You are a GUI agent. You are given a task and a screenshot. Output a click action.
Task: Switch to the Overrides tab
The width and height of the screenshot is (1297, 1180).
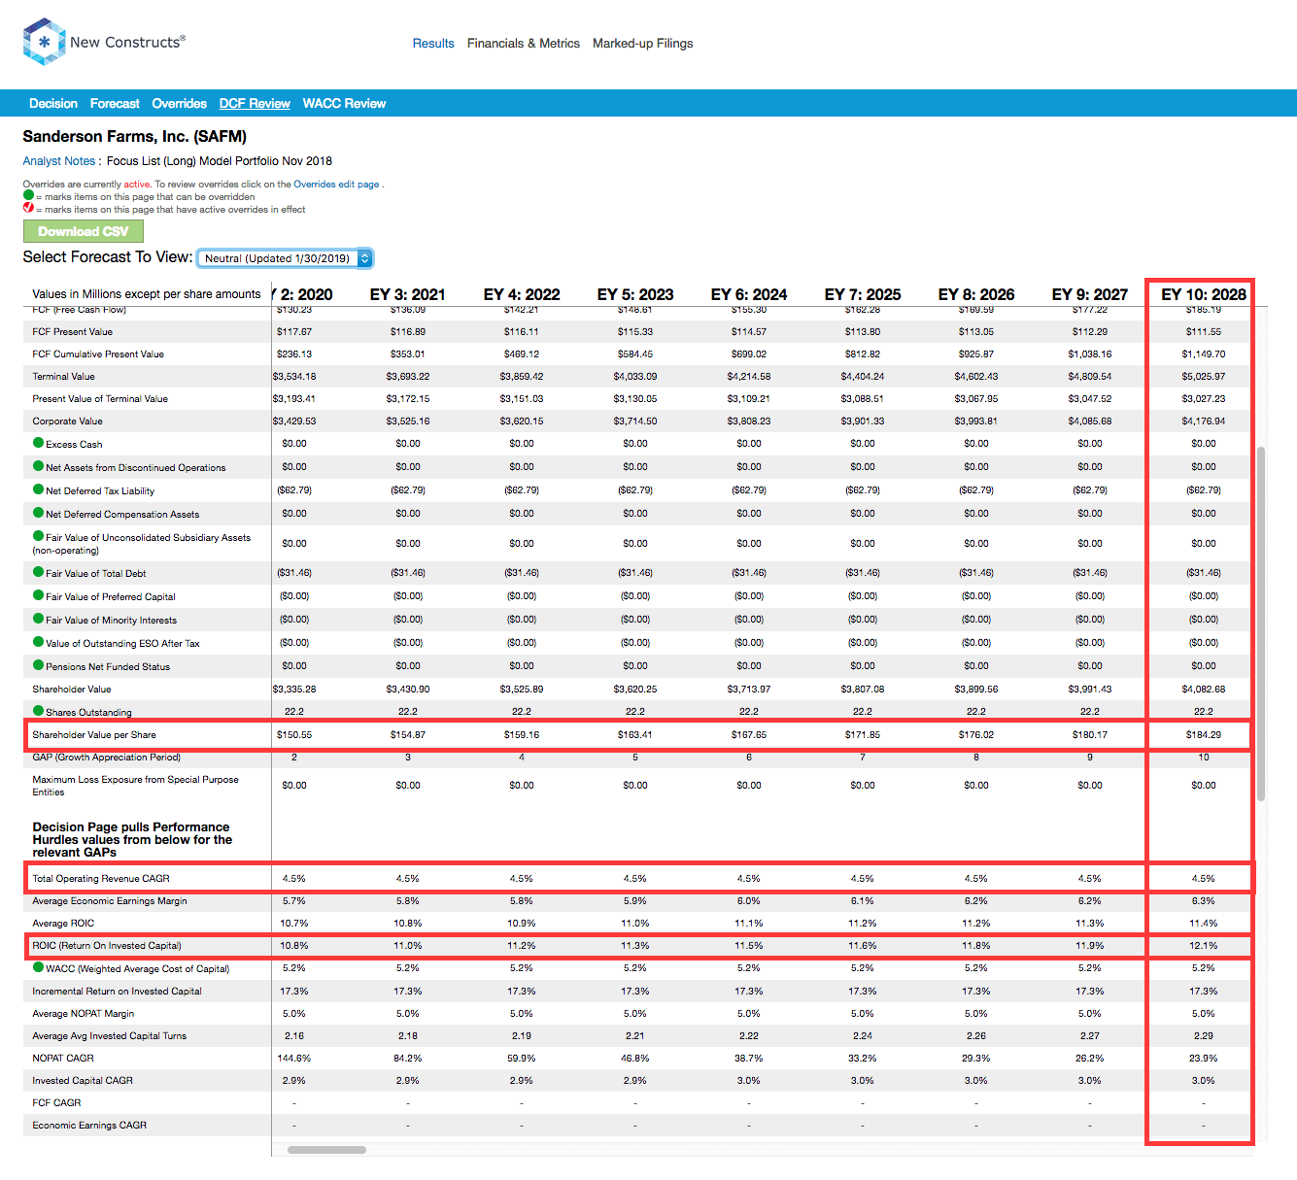pyautogui.click(x=179, y=104)
